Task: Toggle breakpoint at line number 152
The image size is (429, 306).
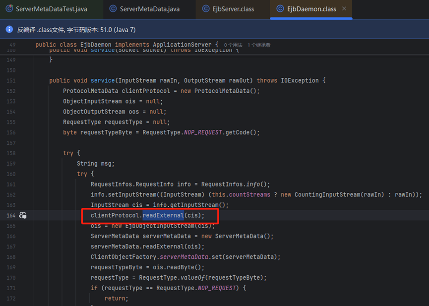Action: pyautogui.click(x=11, y=91)
